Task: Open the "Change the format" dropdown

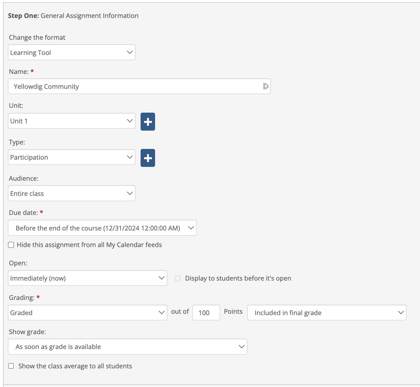Action: (71, 52)
